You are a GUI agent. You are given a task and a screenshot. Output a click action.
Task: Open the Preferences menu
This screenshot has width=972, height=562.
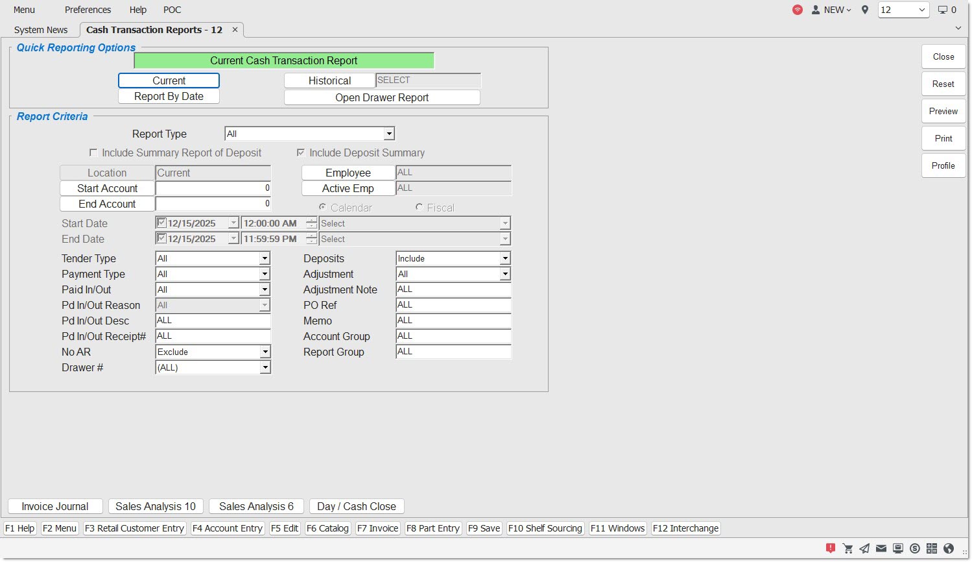click(88, 10)
